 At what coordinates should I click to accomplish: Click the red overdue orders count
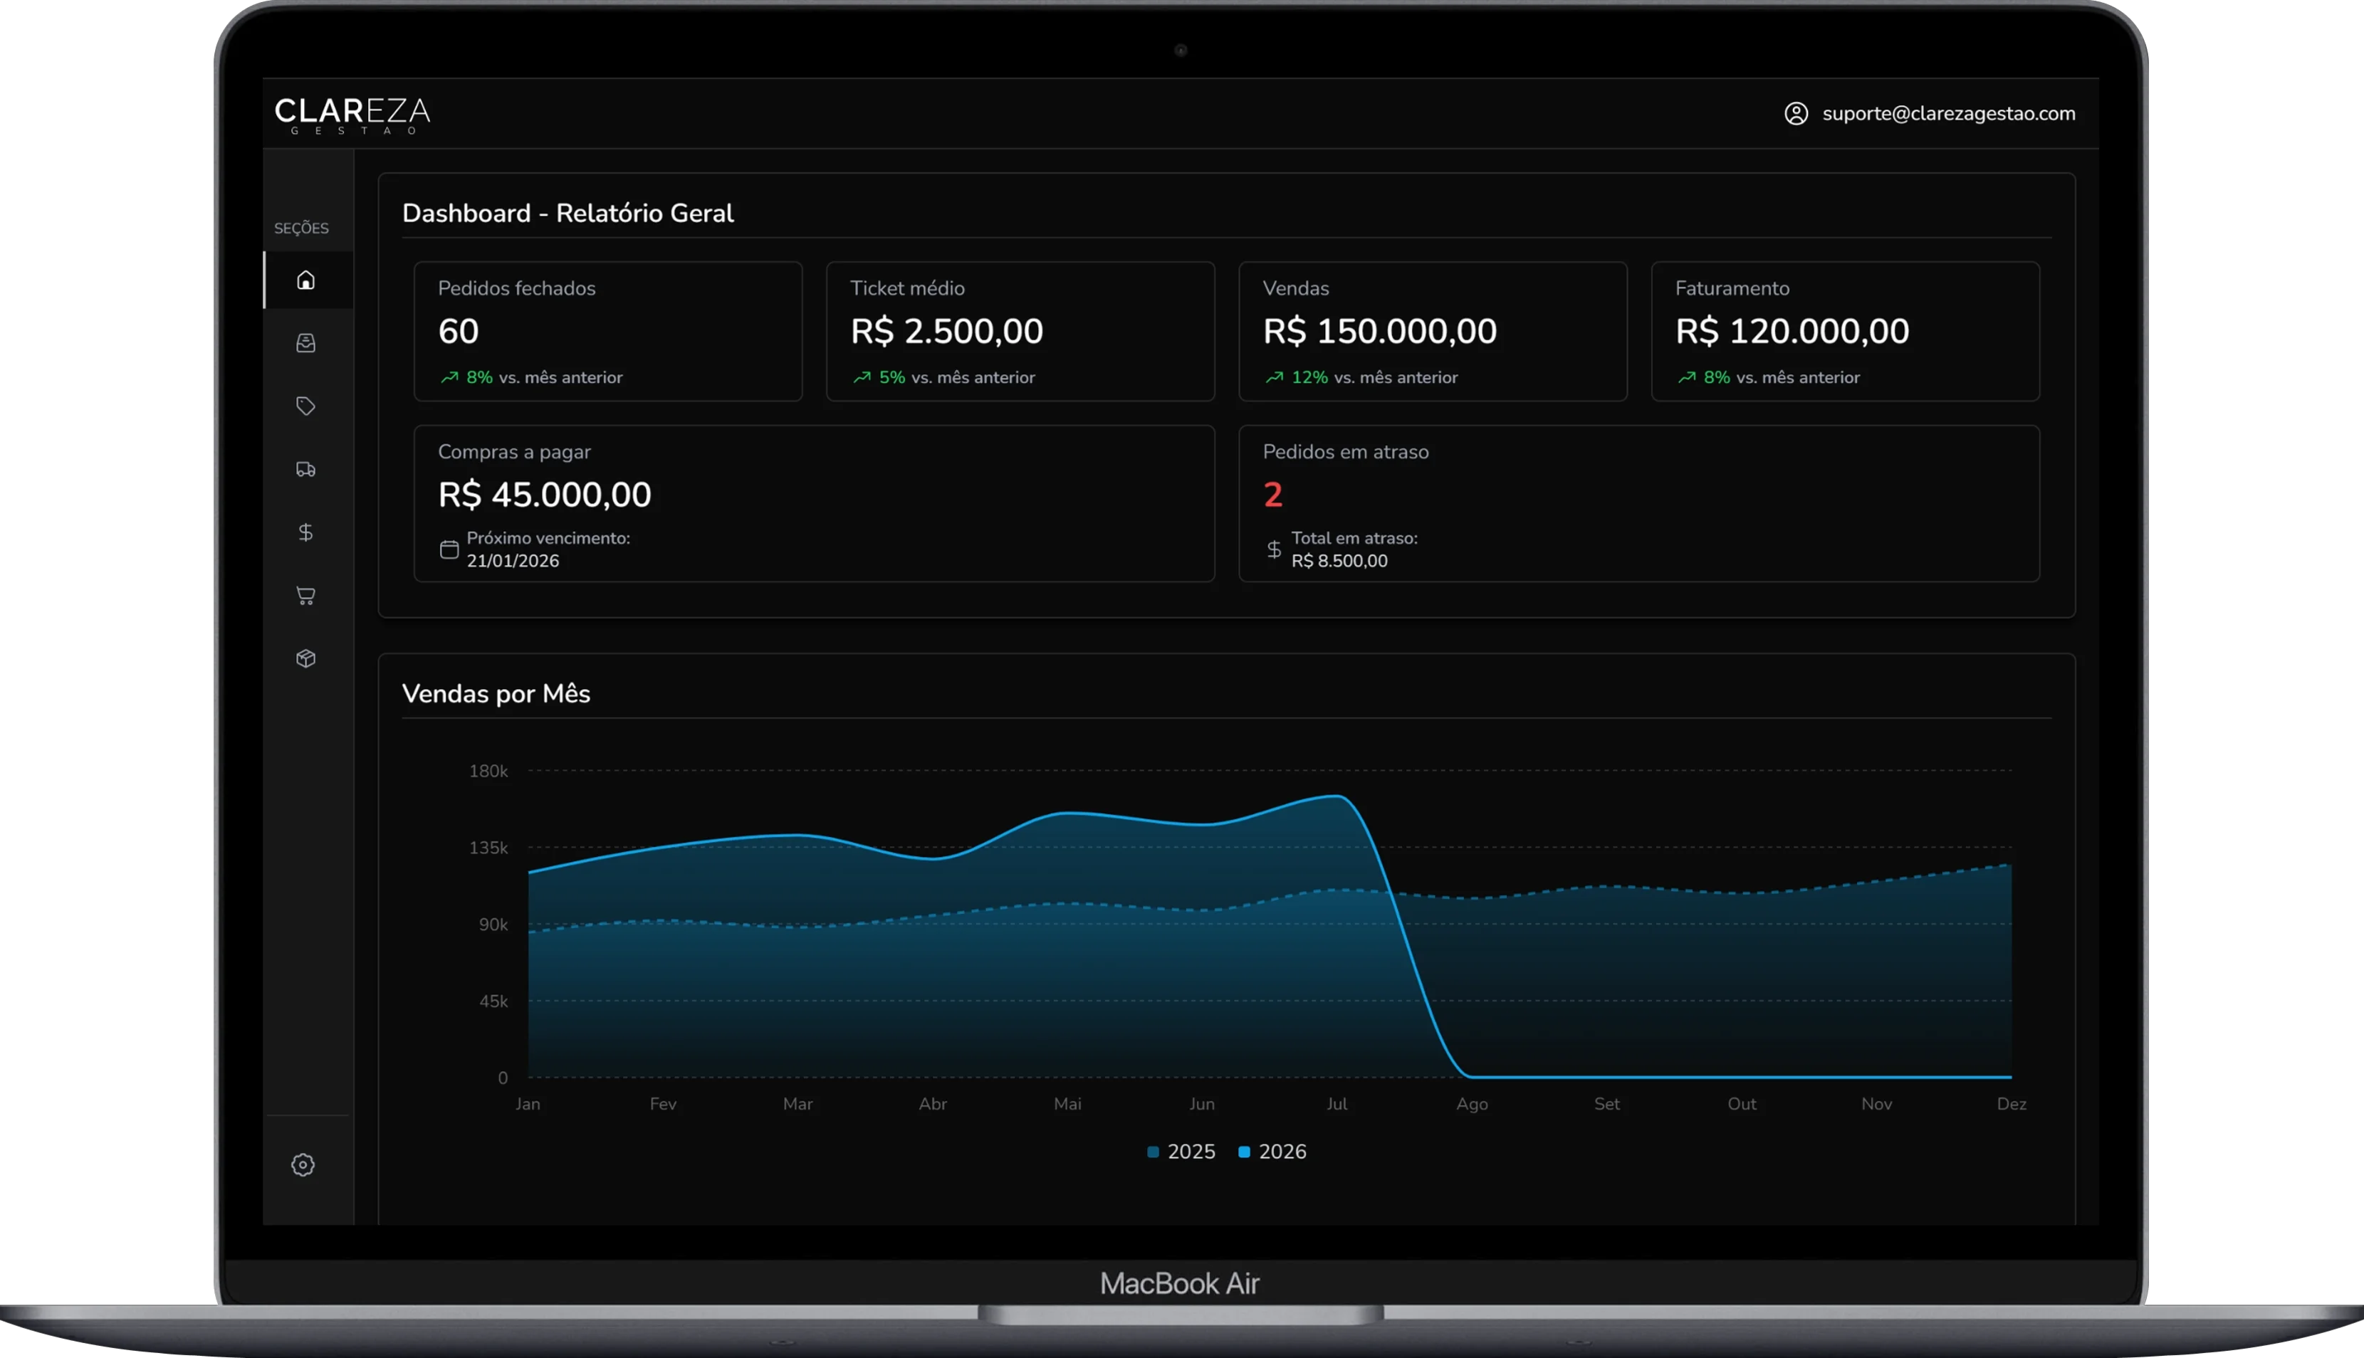click(x=1272, y=495)
